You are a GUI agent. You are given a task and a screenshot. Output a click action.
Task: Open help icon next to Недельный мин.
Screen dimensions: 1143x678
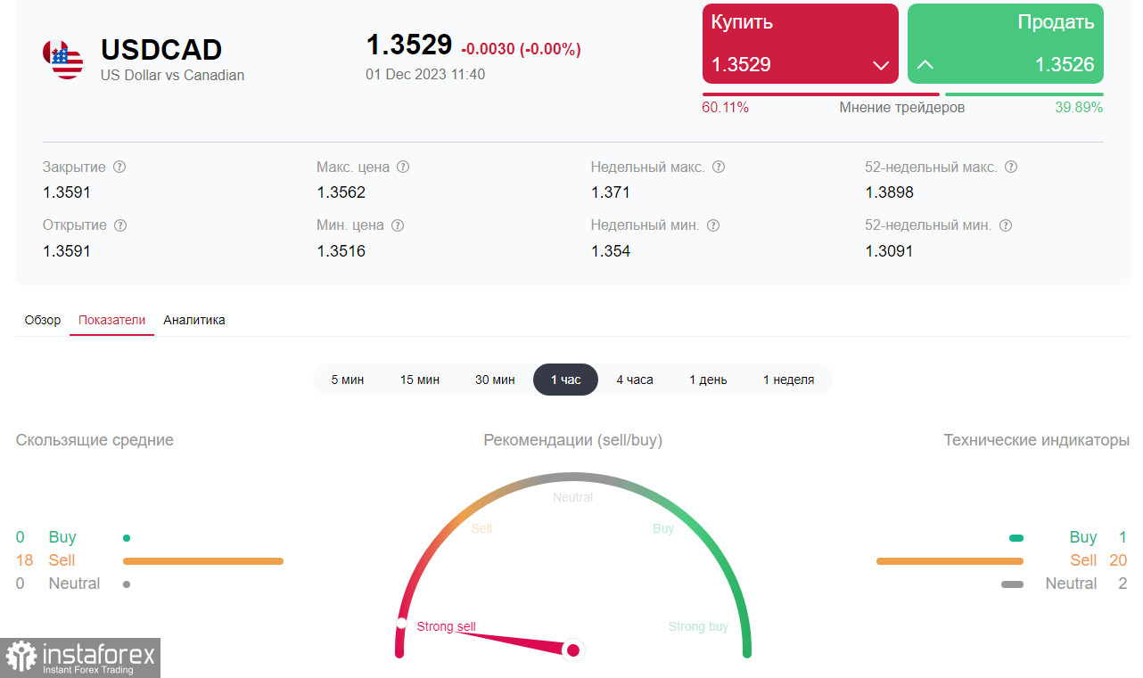713,225
